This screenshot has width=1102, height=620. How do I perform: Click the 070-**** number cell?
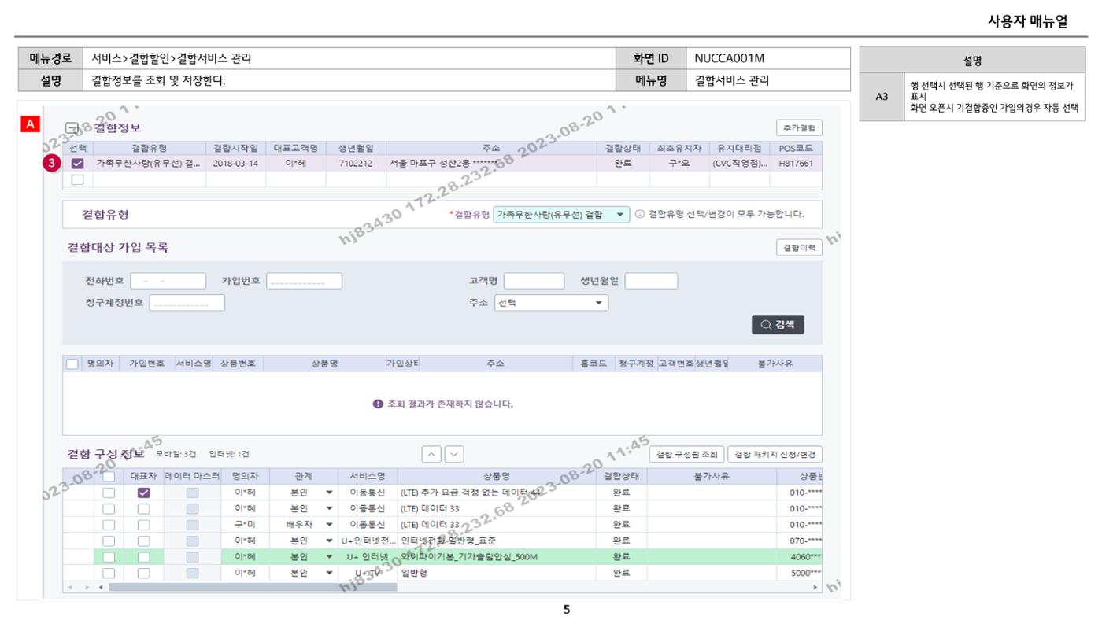coord(798,541)
